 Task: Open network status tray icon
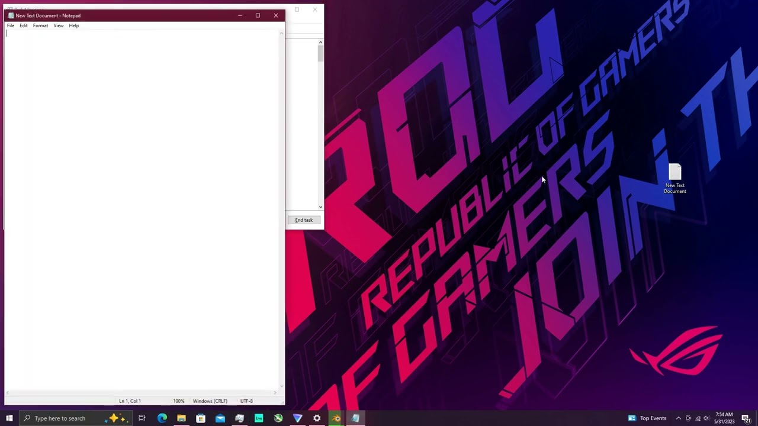pos(698,418)
